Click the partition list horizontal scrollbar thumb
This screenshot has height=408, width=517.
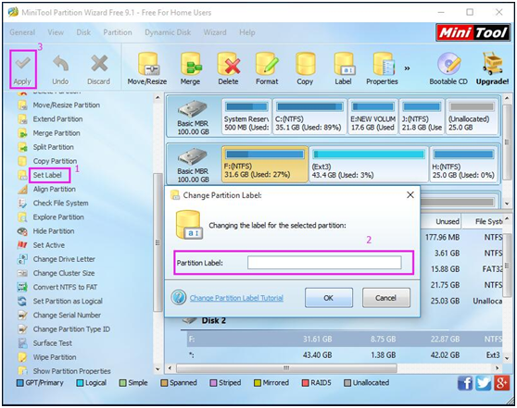[x=286, y=367]
